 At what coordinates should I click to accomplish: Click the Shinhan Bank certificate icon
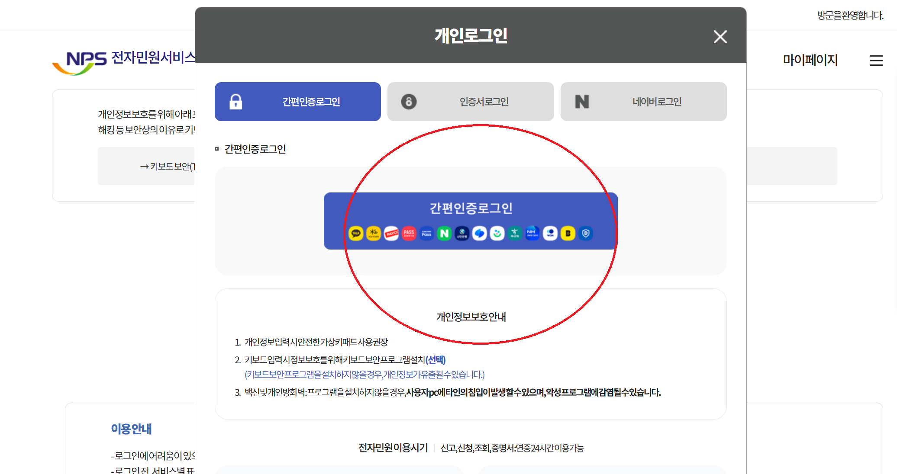(x=462, y=234)
